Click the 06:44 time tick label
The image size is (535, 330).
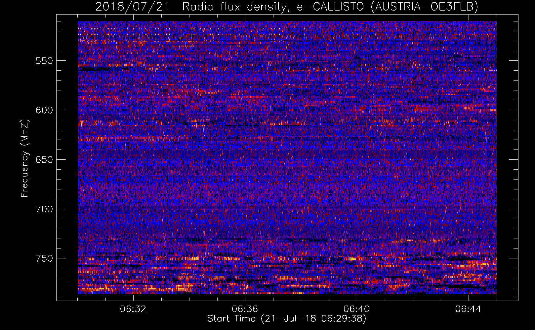[468, 309]
